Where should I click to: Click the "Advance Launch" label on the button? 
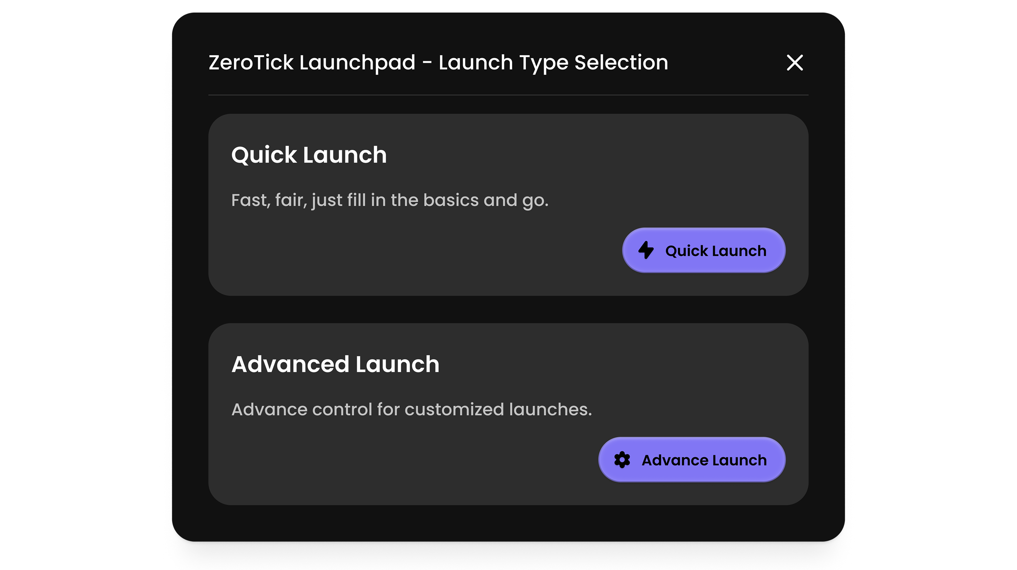click(704, 460)
